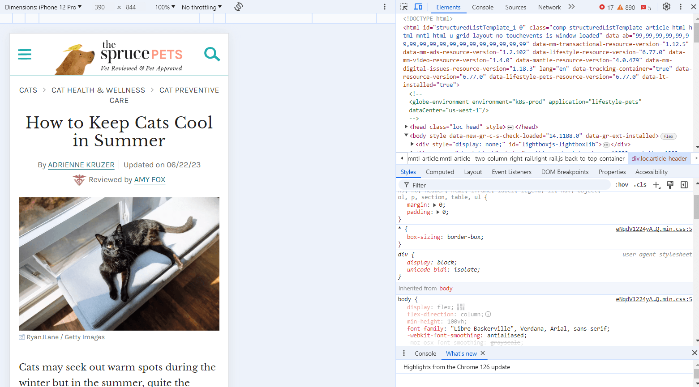Open the CATS breadcrumb link
Screen dimensions: 699x387
click(x=28, y=90)
